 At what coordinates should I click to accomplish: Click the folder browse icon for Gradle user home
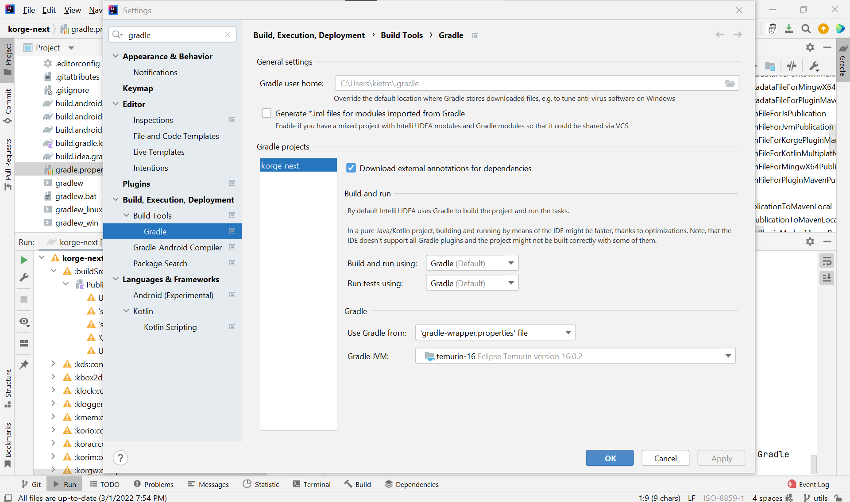730,84
